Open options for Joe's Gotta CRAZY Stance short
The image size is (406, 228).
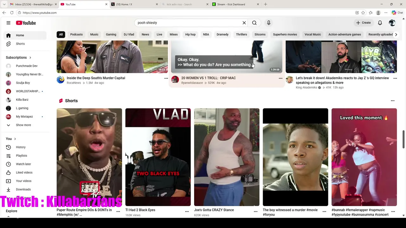(256, 212)
